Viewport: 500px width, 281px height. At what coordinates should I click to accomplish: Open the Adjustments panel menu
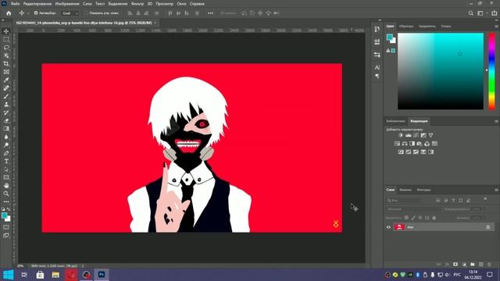tap(496, 121)
